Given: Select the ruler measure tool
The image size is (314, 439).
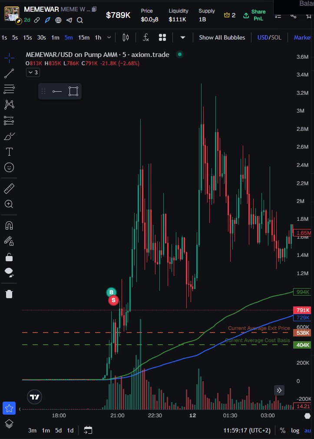Looking at the screenshot, I should tap(9, 189).
